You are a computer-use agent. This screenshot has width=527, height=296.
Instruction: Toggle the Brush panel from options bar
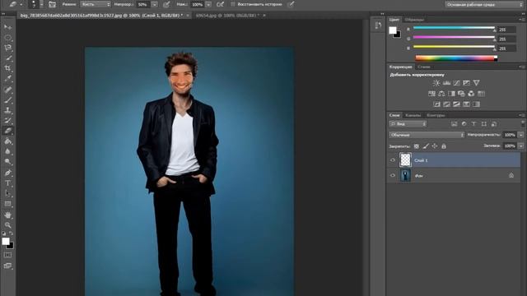(52, 4)
